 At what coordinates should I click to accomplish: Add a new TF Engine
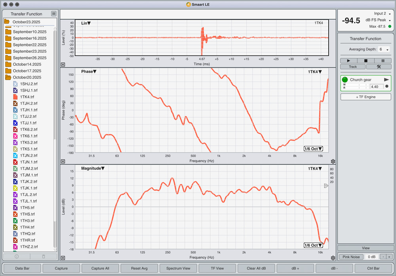pos(366,97)
